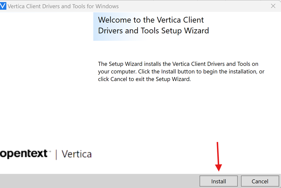Click the title bar text of the setup window
Image resolution: width=281 pixels, height=188 pixels.
click(63, 6)
